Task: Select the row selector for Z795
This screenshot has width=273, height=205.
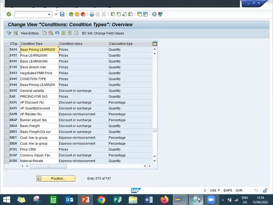Action: pos(7,67)
